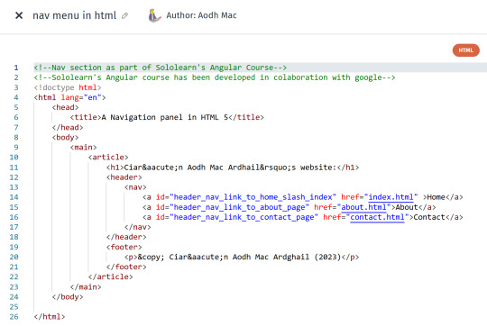
Task: Click line number 1 in gutter
Action: tap(16, 68)
